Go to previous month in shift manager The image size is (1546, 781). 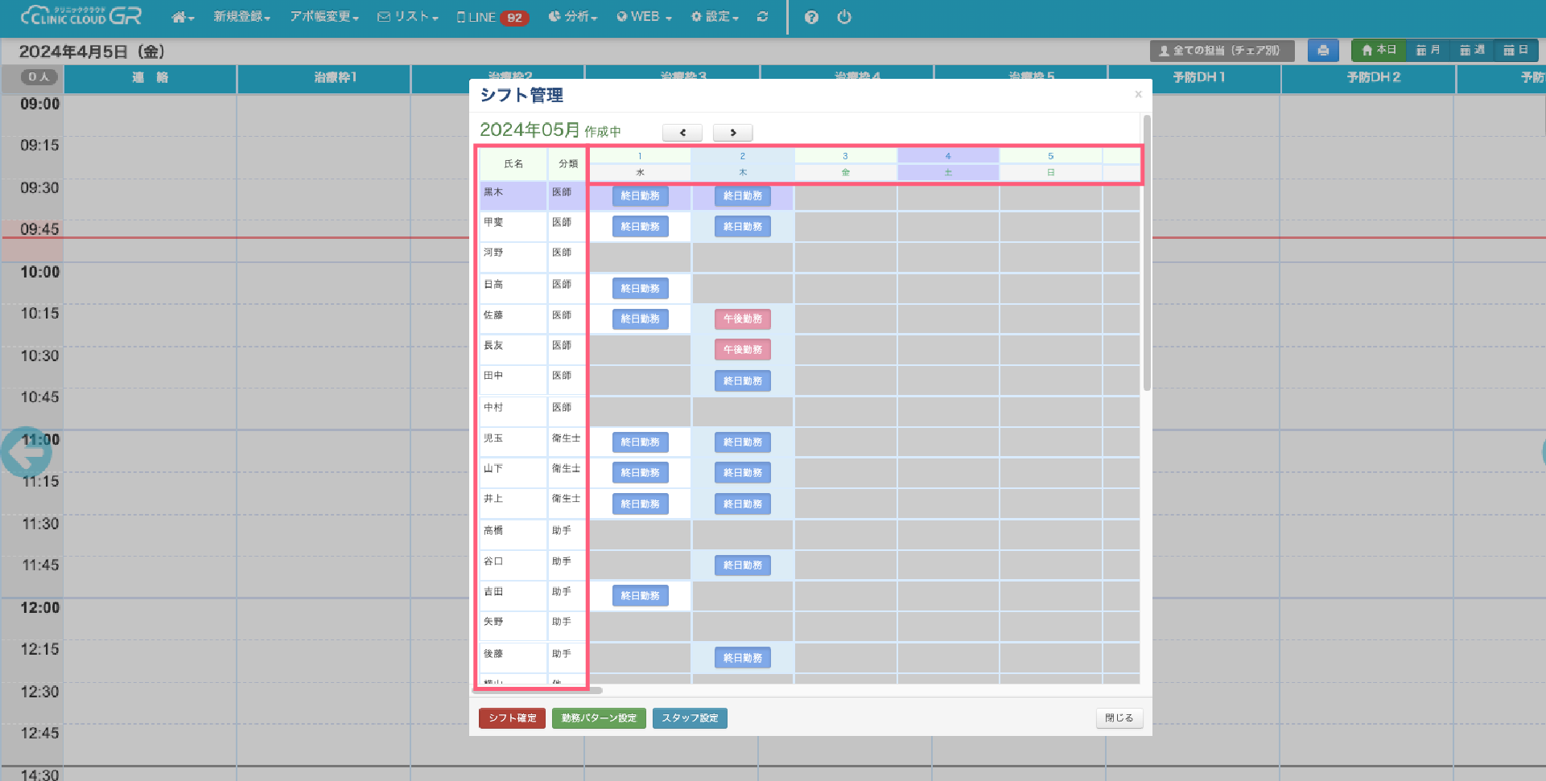[682, 133]
